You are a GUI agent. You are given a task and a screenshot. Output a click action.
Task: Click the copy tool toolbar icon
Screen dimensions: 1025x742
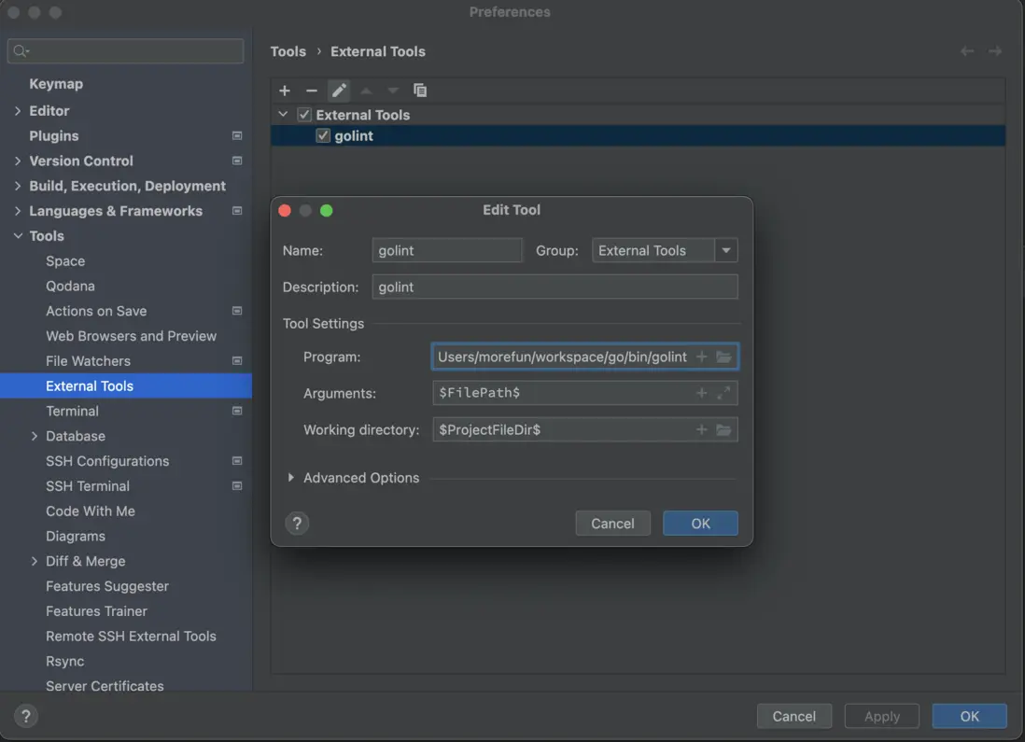[420, 91]
